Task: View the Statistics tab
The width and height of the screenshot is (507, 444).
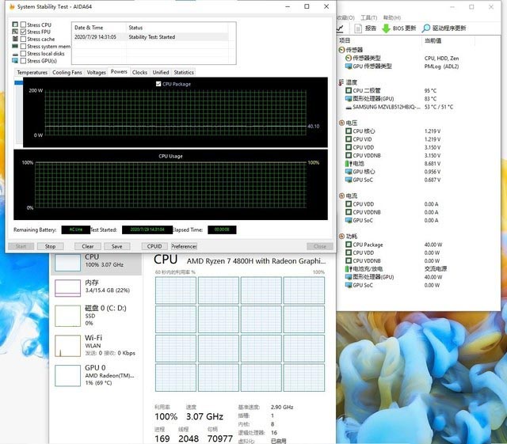Action: pos(184,72)
